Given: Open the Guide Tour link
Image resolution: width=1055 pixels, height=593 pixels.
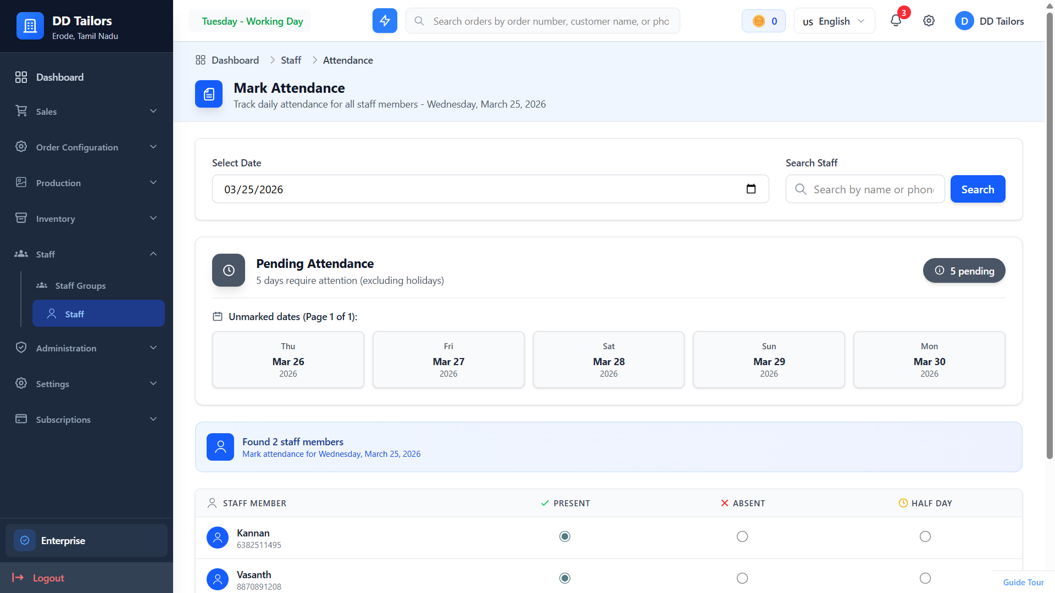Looking at the screenshot, I should [1023, 582].
